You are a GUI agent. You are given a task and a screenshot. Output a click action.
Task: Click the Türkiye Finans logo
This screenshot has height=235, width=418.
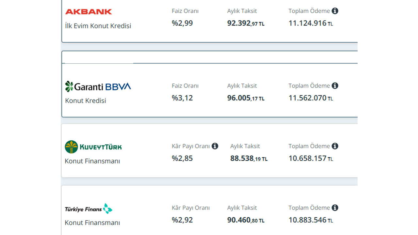click(88, 209)
